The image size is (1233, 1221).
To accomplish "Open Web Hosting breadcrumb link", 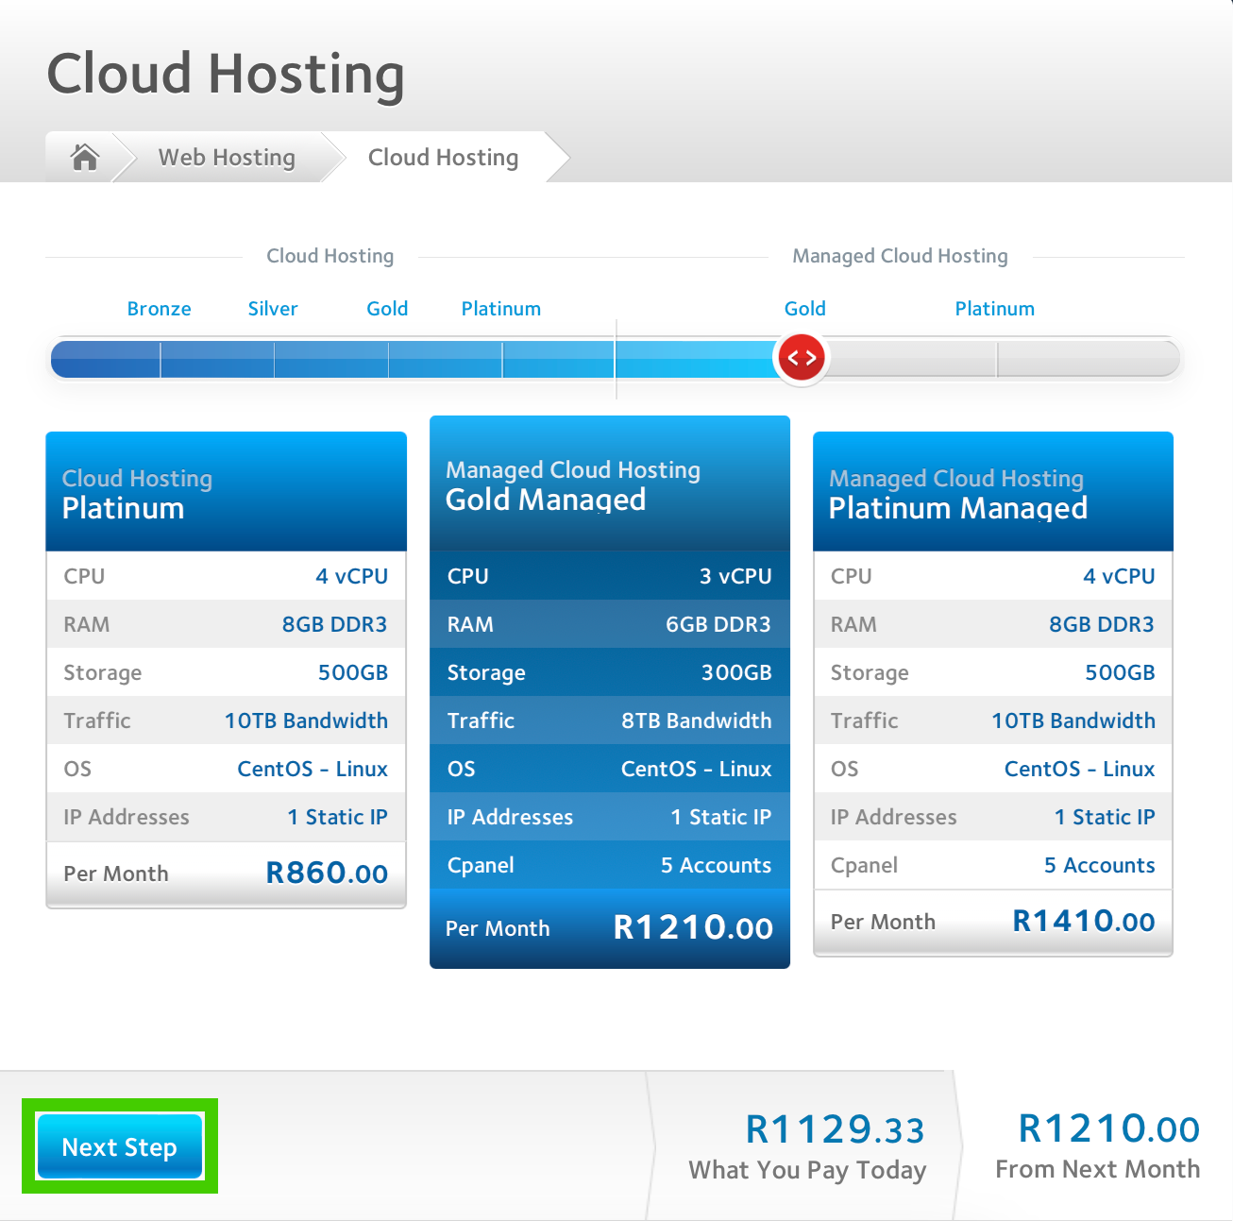I will (227, 158).
